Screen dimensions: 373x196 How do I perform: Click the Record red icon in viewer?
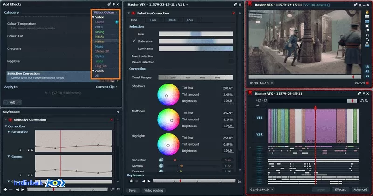pos(367,83)
